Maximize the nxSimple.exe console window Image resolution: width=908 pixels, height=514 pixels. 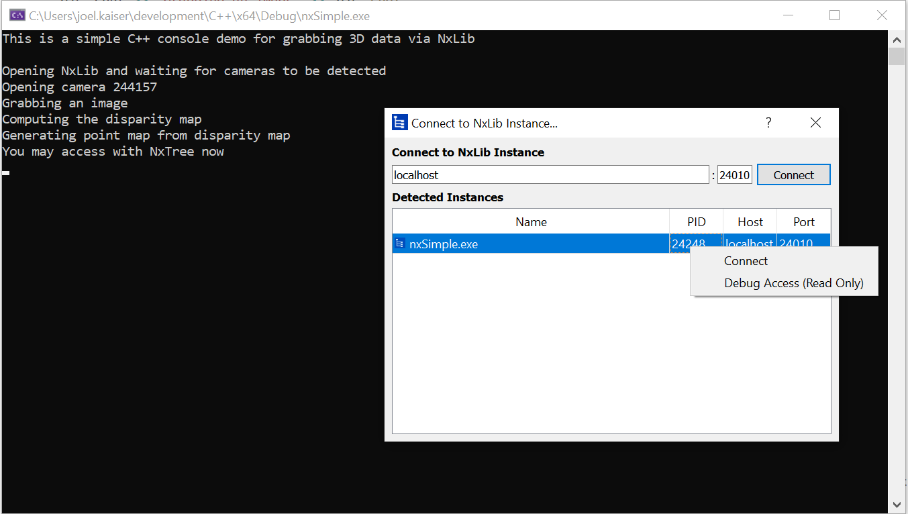pos(834,15)
